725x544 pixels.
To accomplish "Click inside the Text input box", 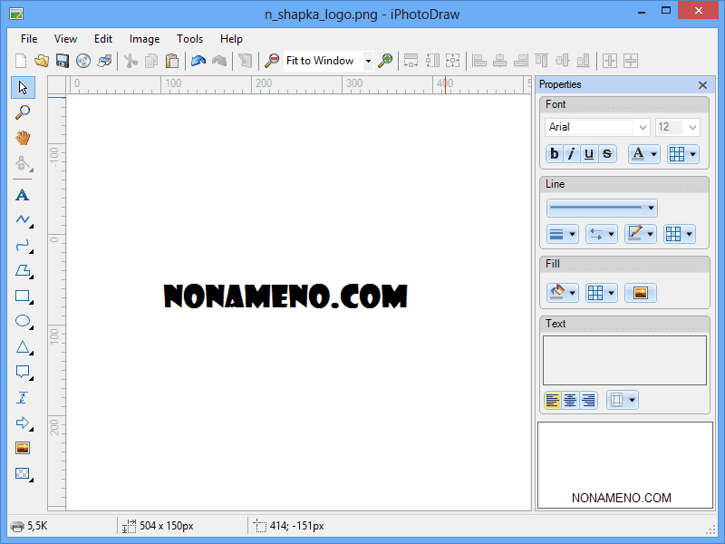I will [x=623, y=360].
